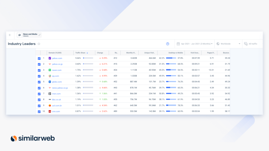Viewport: 269px width, 151px height.
Task: Uncheck the cnn.com row checkbox
Action: click(39, 112)
